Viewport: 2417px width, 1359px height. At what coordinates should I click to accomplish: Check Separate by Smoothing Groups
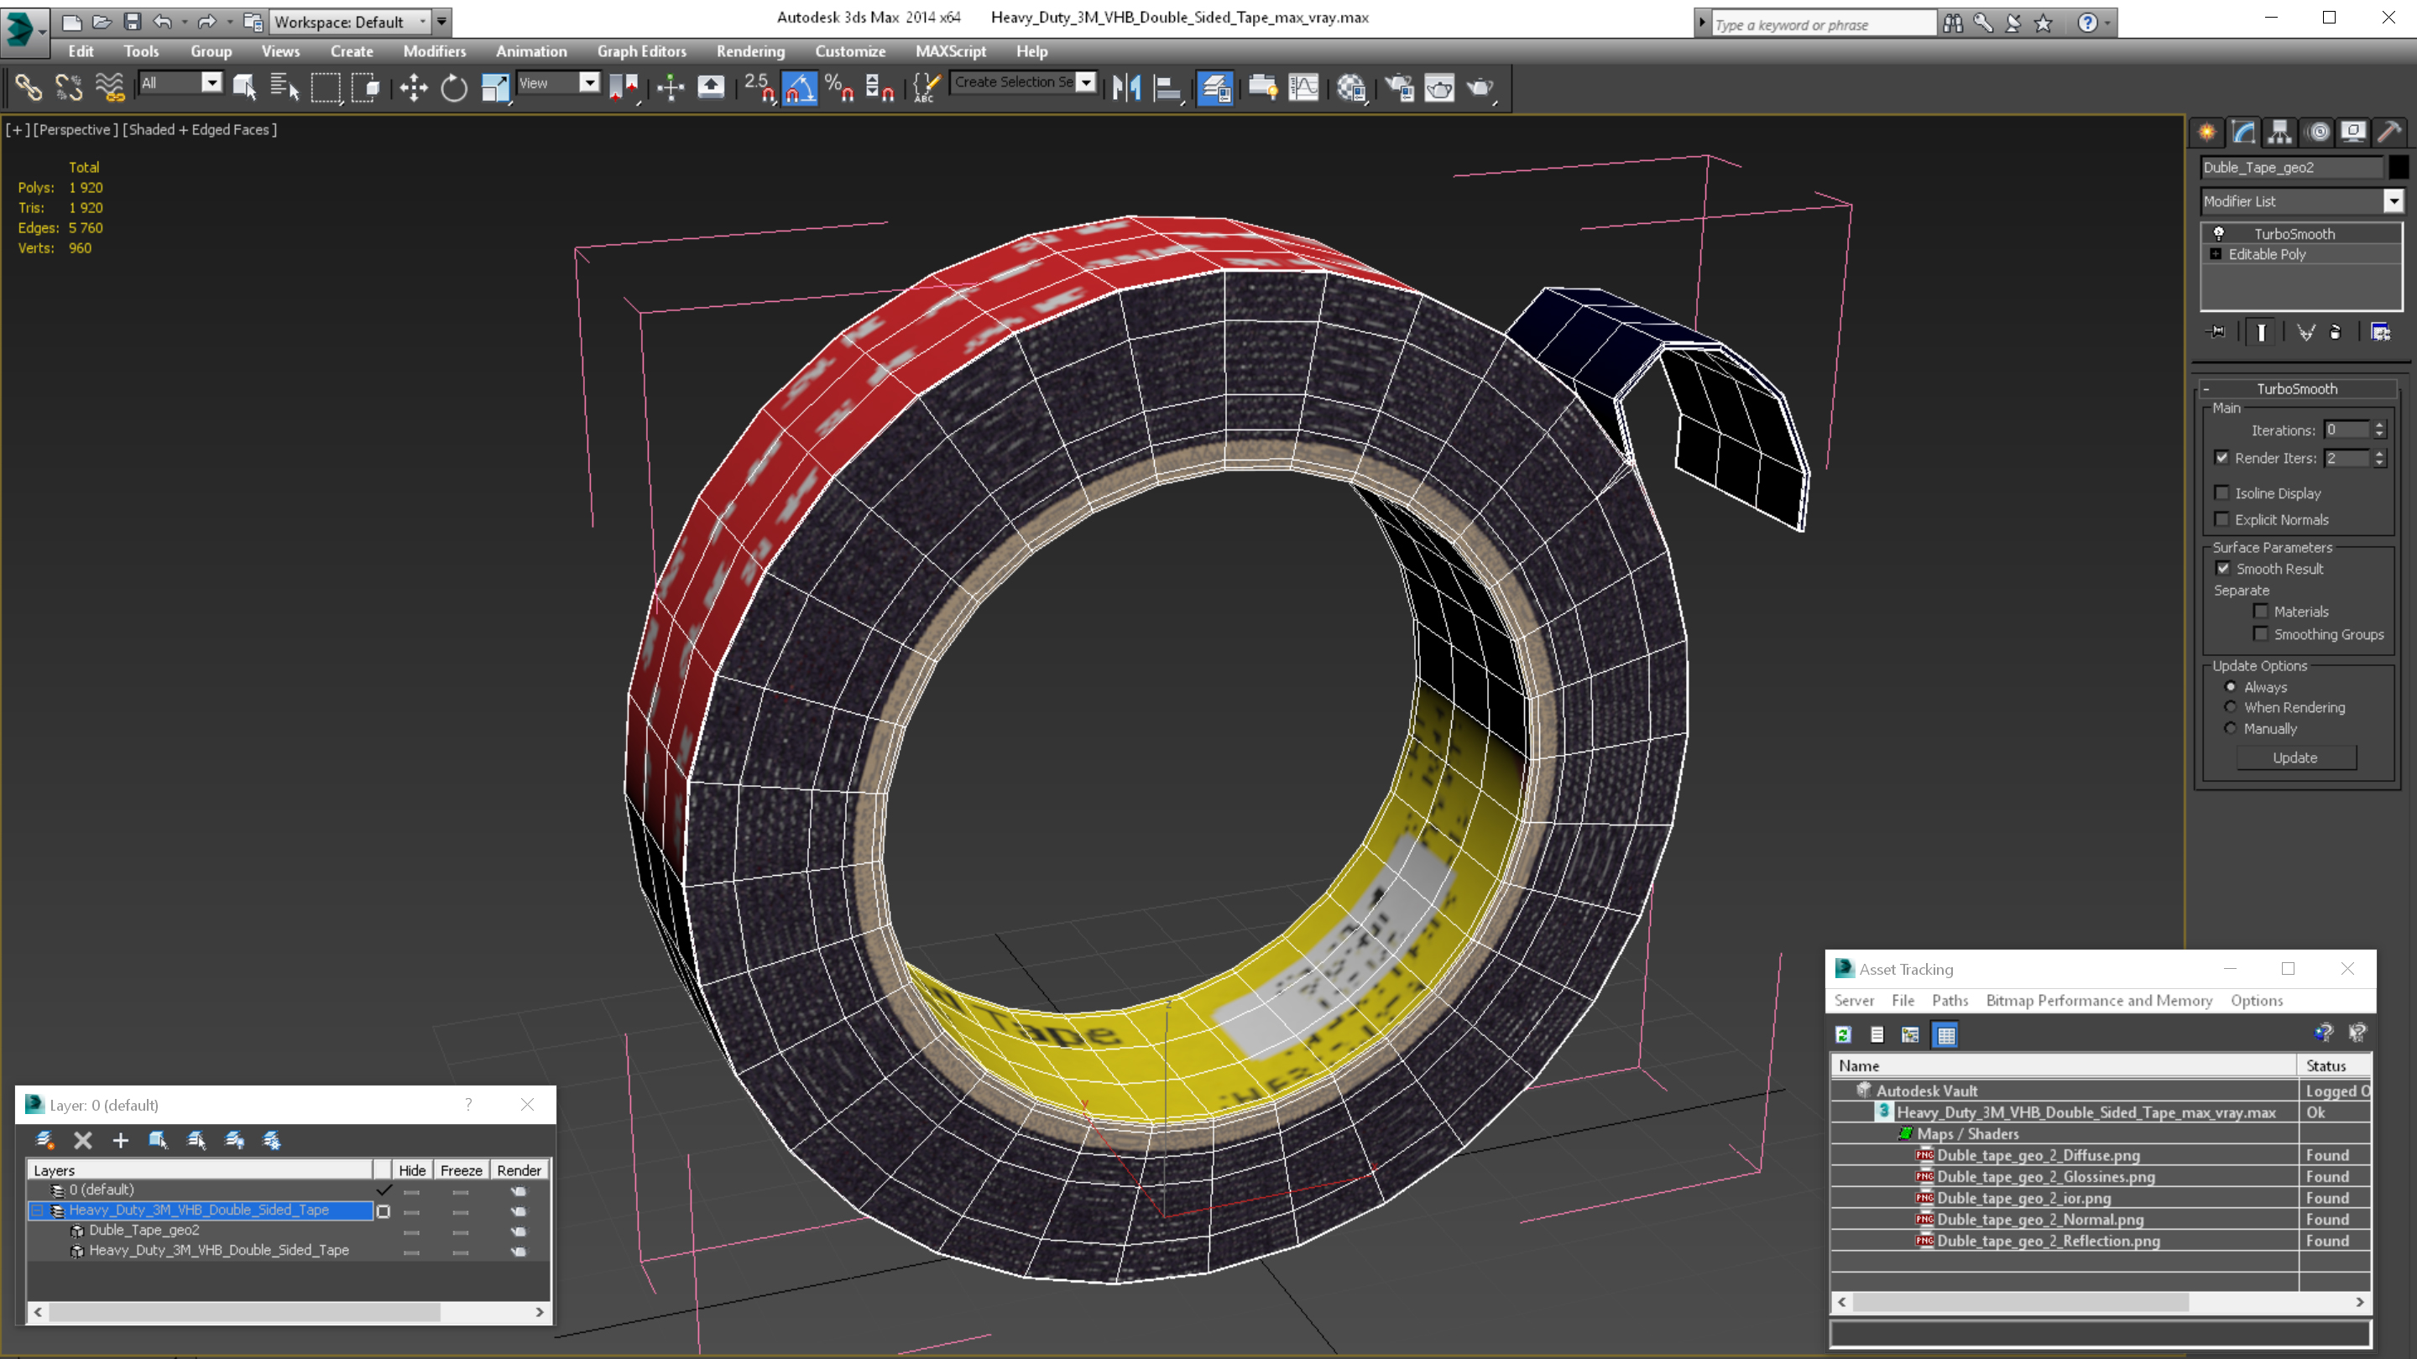(2260, 634)
